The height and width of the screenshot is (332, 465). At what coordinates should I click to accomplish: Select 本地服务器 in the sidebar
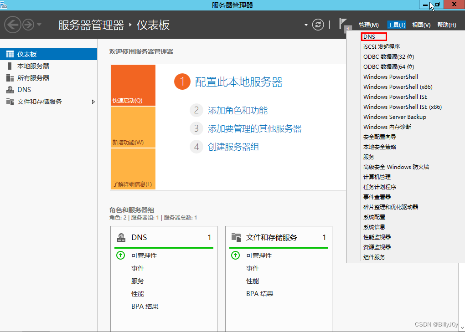[x=49, y=66]
